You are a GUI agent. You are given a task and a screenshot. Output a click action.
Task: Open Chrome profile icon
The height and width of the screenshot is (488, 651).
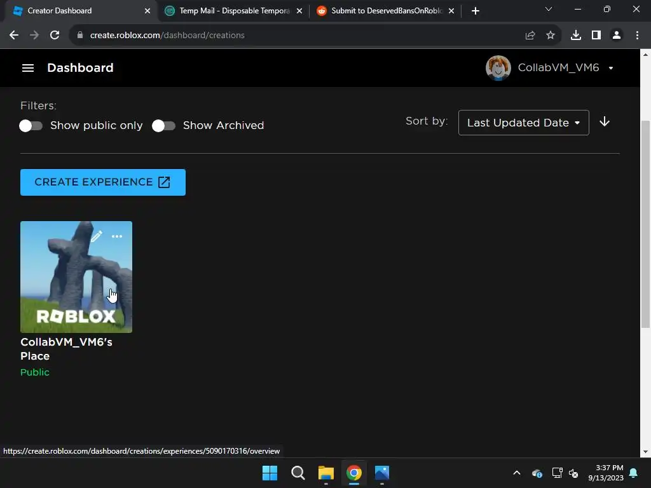617,36
